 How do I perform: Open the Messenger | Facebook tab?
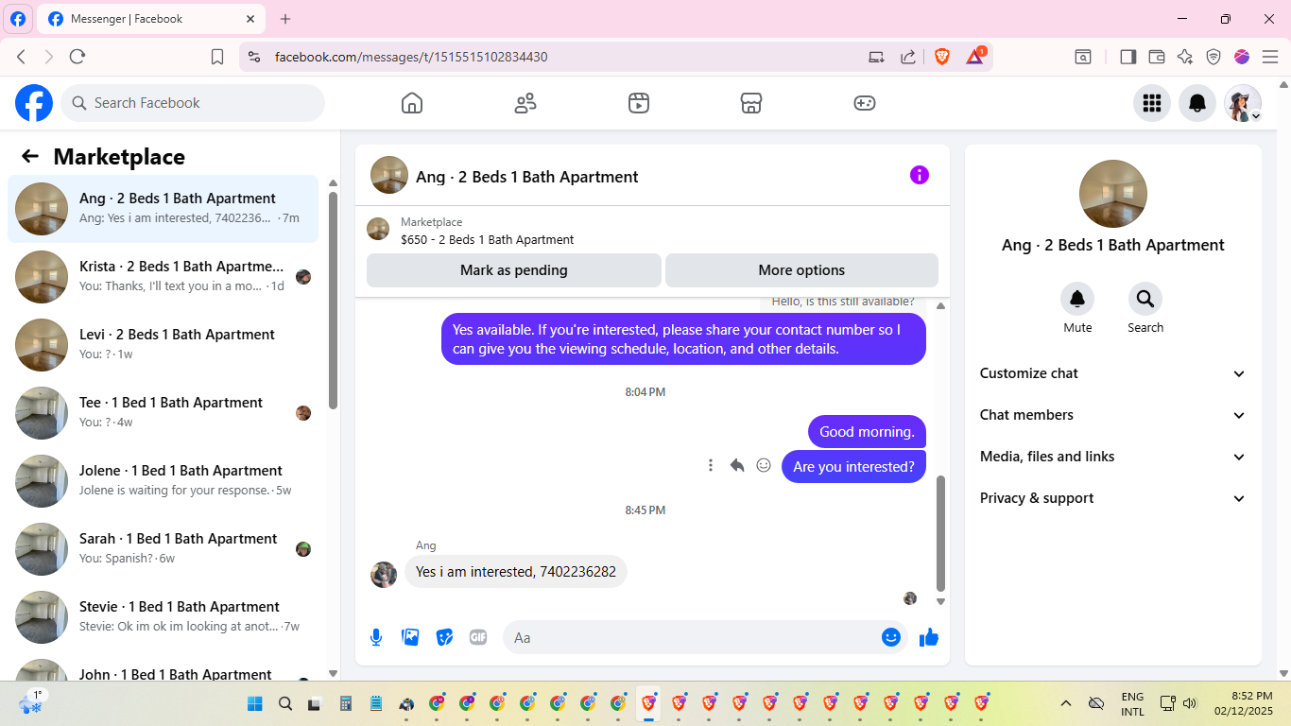point(151,19)
